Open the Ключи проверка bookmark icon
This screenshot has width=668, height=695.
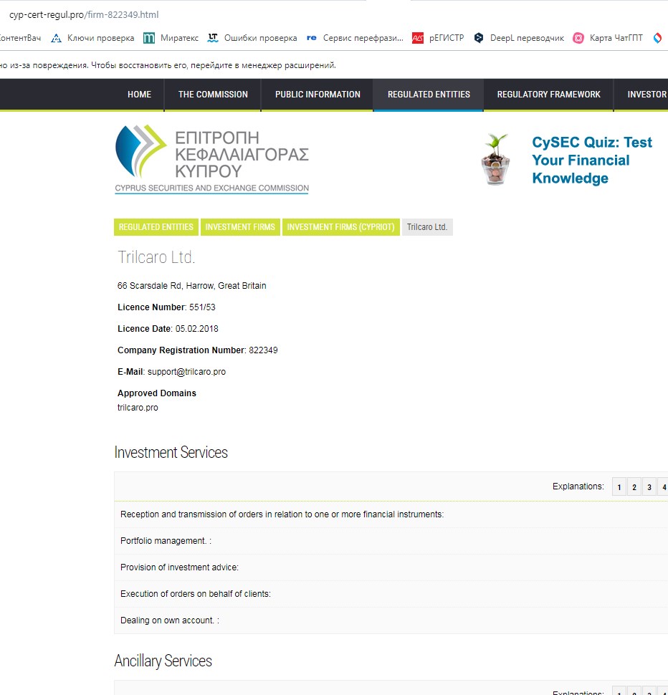pos(56,38)
